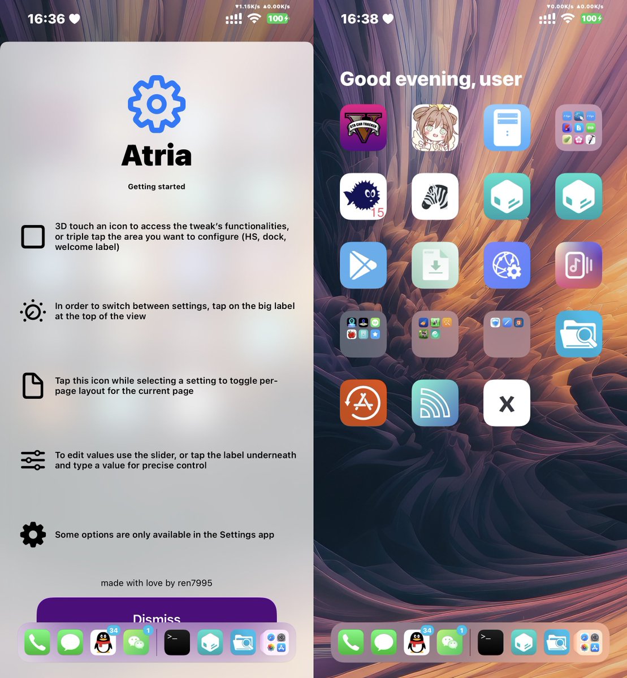Image resolution: width=627 pixels, height=678 pixels.
Task: Open file search app in left screenshot's dock
Action: click(x=243, y=642)
